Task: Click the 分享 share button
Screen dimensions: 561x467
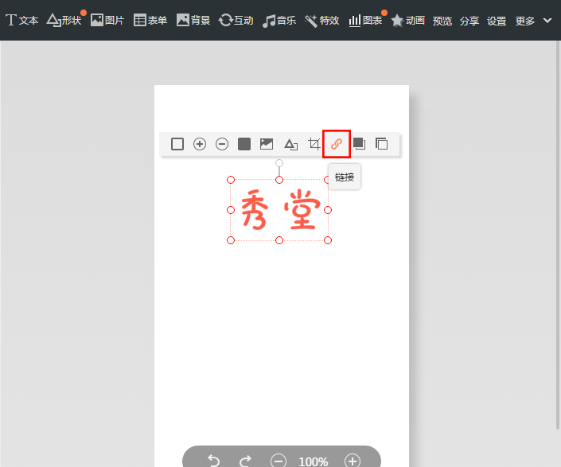Action: tap(469, 21)
